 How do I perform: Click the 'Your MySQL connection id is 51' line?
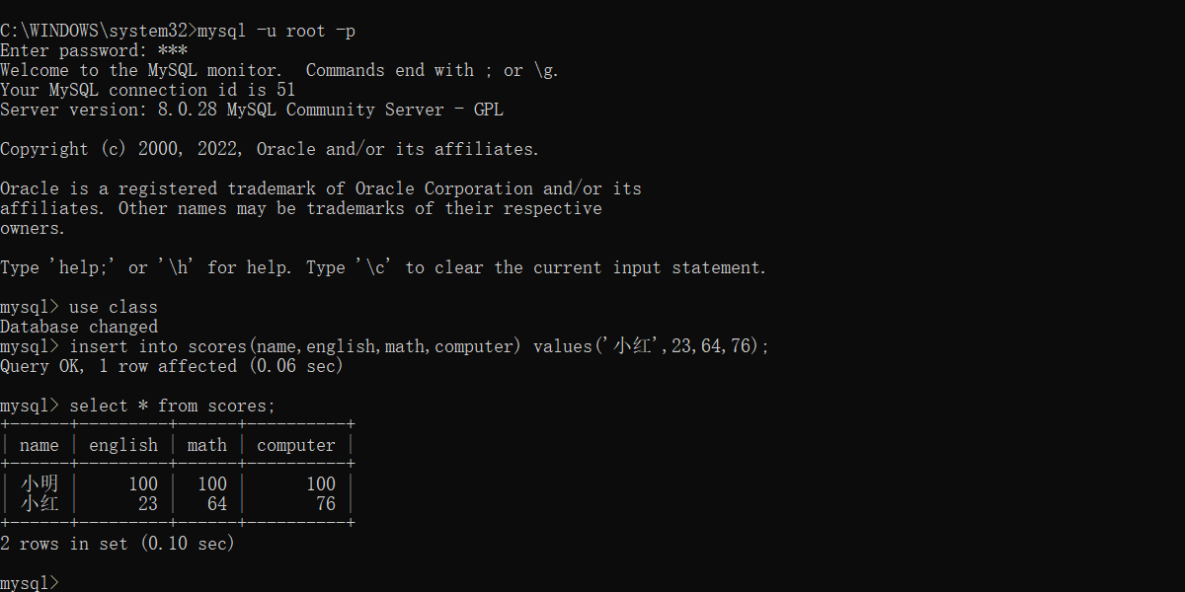tap(148, 90)
